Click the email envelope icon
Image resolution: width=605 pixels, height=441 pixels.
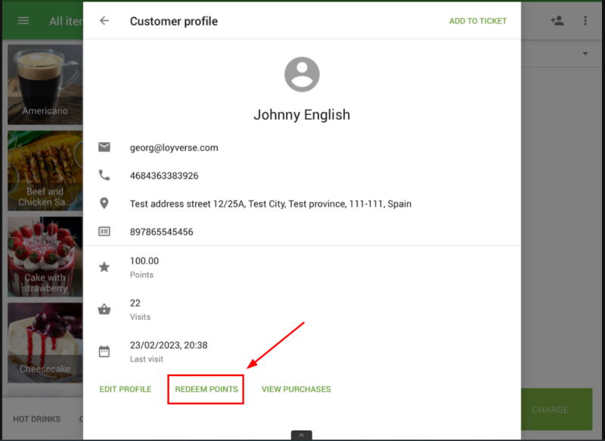click(104, 148)
